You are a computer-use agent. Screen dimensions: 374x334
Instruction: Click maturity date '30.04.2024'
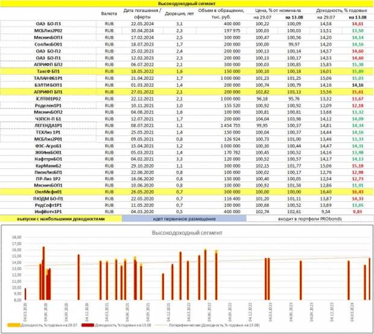142,31
